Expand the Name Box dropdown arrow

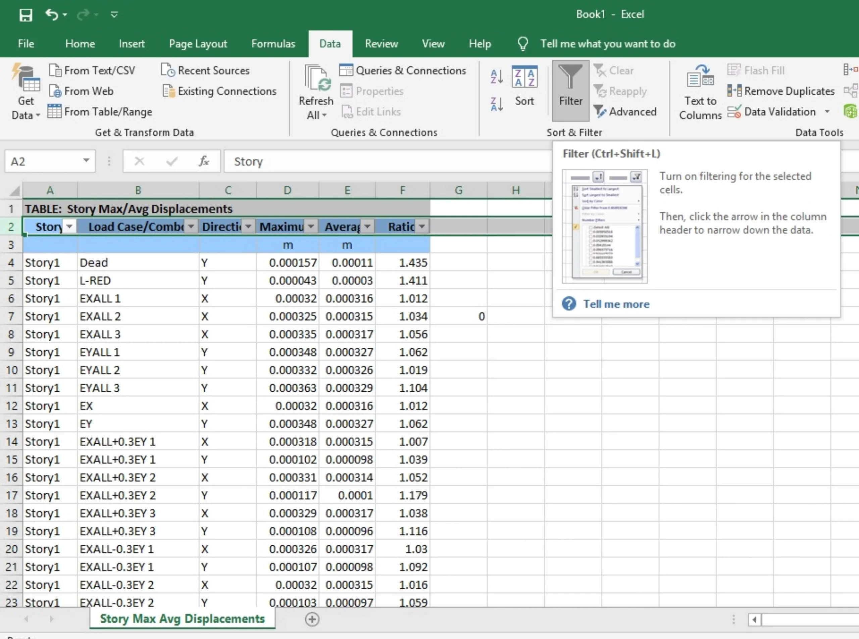coord(86,161)
